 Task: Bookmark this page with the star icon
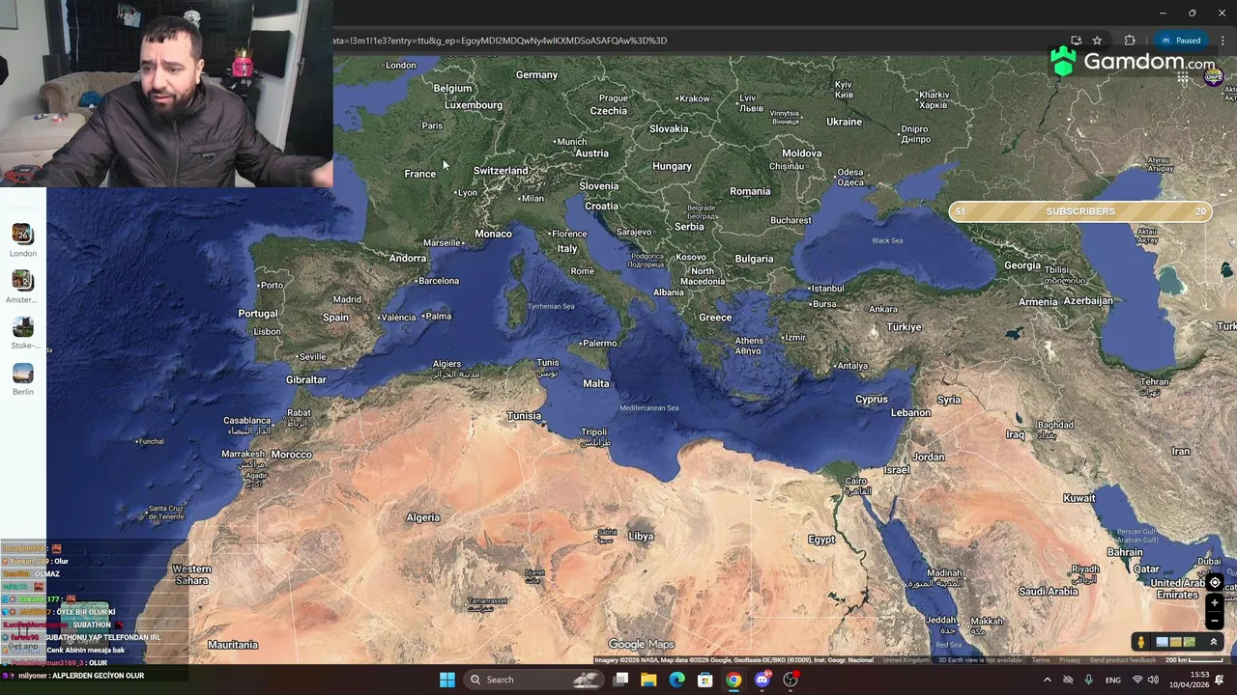[1097, 41]
